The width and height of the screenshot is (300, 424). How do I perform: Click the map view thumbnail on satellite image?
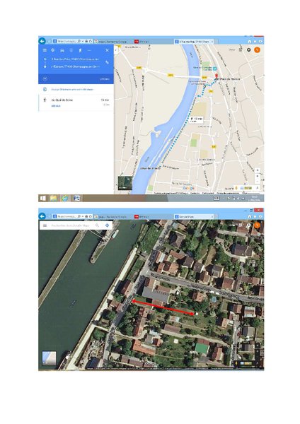(50, 358)
